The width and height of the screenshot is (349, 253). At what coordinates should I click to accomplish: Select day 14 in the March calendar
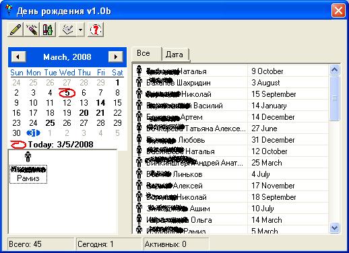coord(100,103)
